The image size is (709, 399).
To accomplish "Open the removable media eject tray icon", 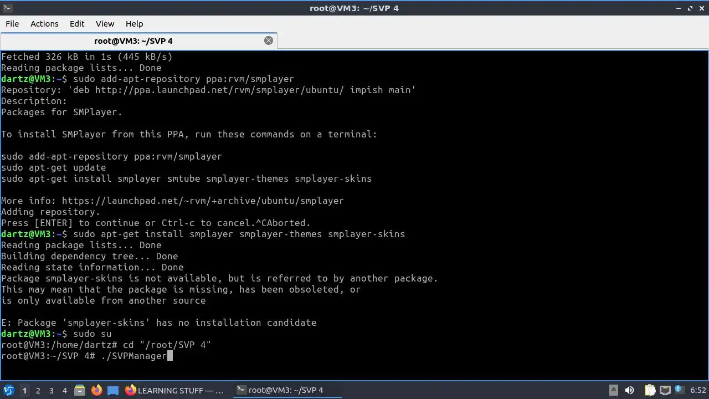I will coord(613,391).
